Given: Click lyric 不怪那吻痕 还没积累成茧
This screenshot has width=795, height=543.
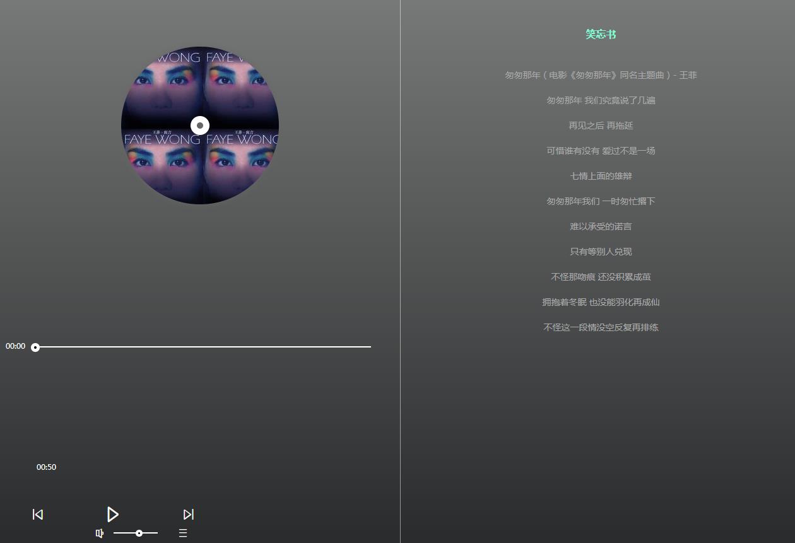Looking at the screenshot, I should (x=601, y=277).
